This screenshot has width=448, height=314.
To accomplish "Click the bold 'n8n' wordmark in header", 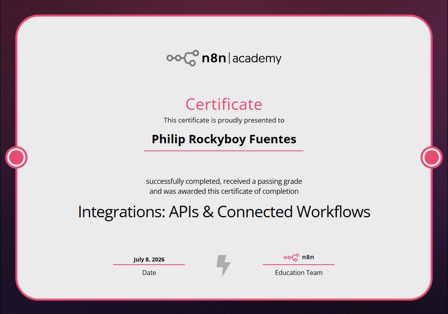I will 214,58.
